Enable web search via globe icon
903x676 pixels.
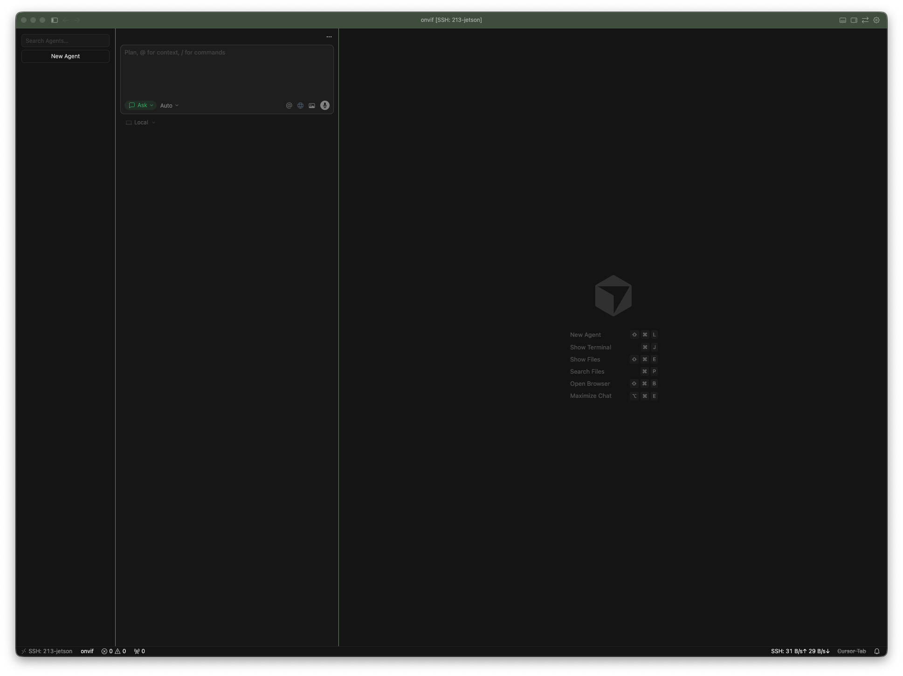coord(300,105)
